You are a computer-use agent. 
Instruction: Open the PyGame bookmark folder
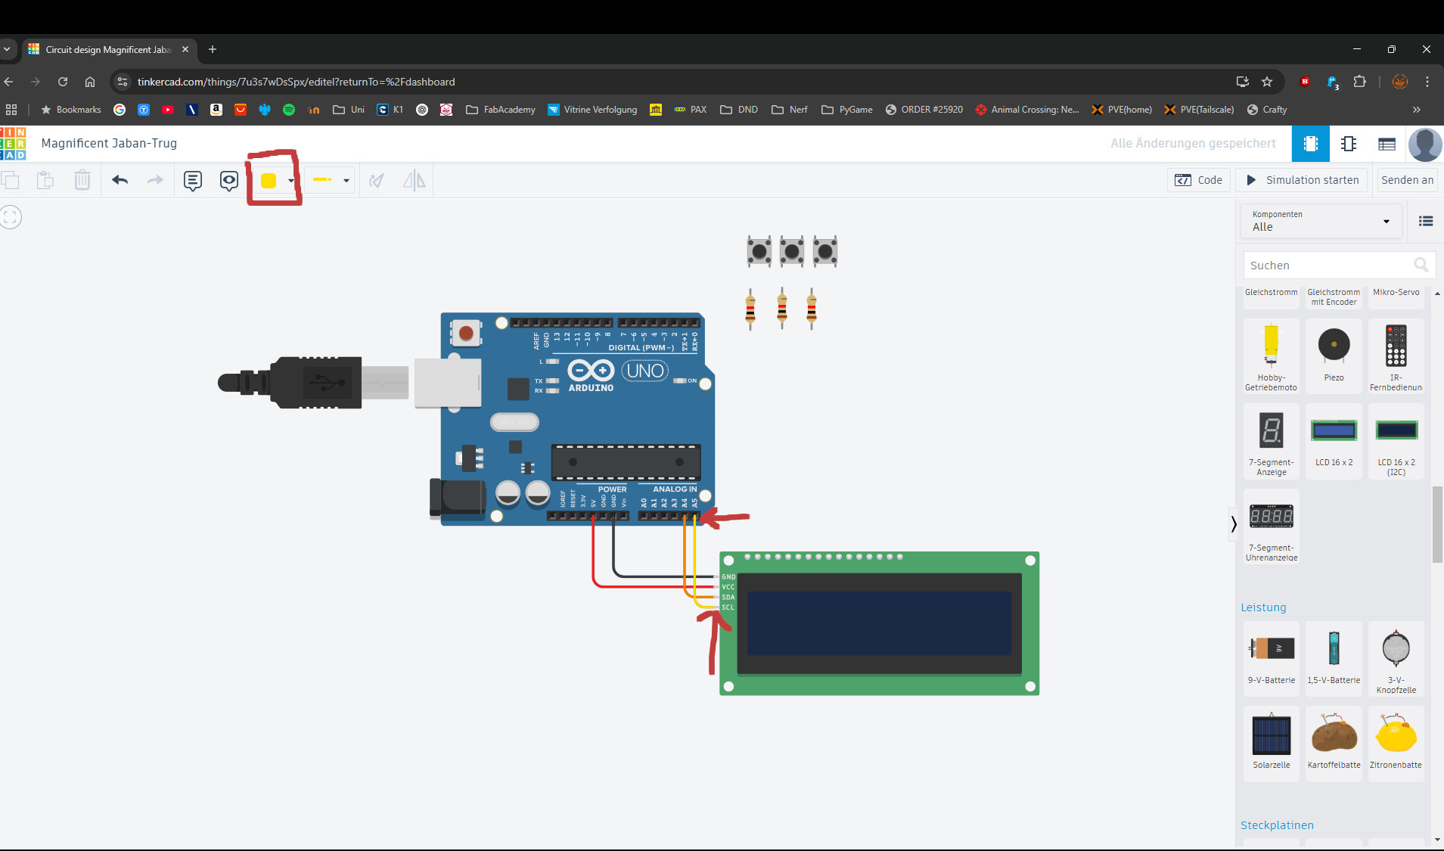coord(847,110)
